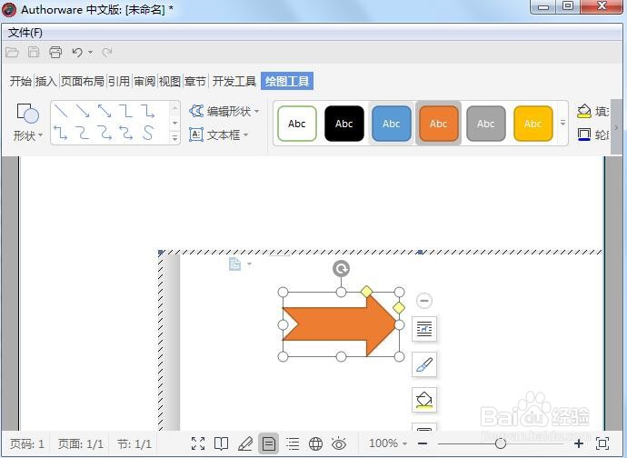Apply the gray Abc shape style
Image resolution: width=627 pixels, height=458 pixels.
tap(486, 124)
